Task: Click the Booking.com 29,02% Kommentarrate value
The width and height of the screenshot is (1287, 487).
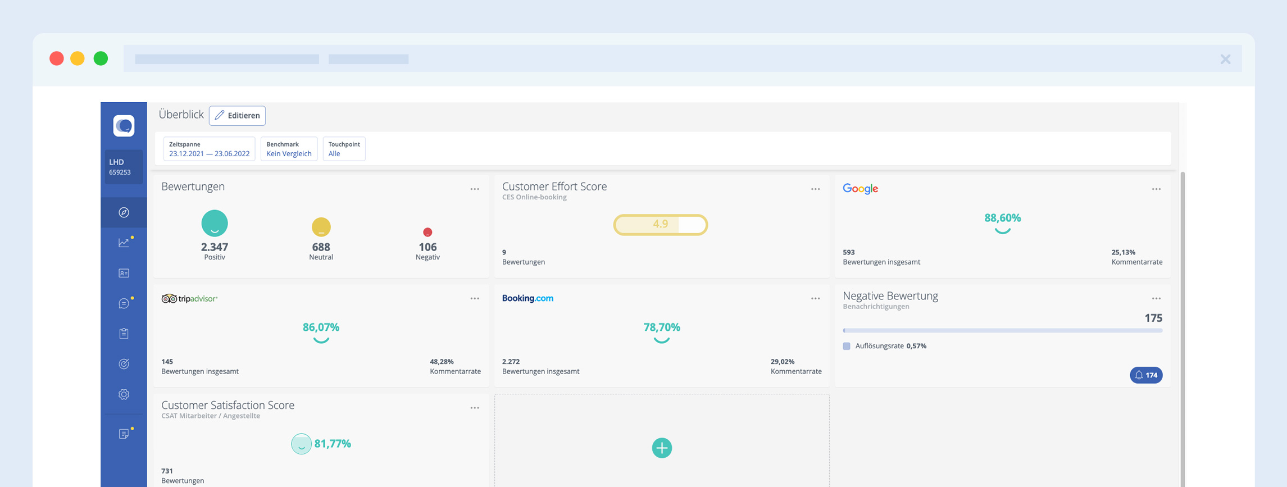Action: tap(783, 362)
